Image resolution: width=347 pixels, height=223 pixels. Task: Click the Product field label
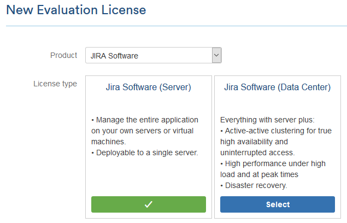pyautogui.click(x=63, y=55)
